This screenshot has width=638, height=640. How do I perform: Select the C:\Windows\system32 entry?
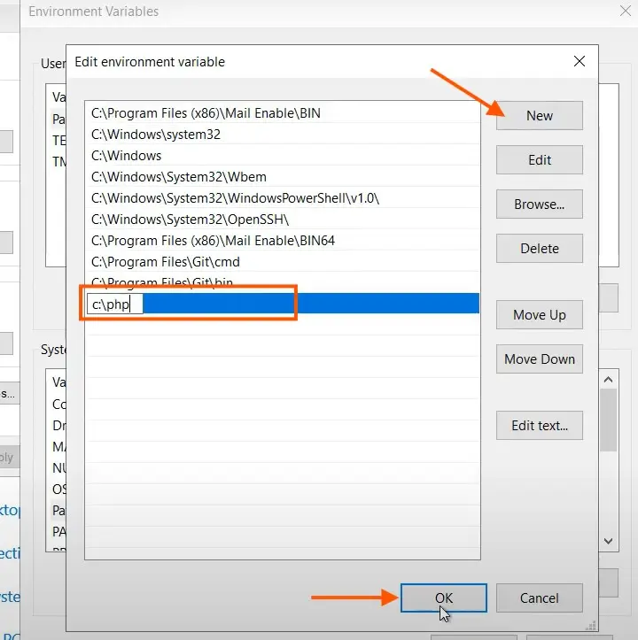[x=283, y=135]
